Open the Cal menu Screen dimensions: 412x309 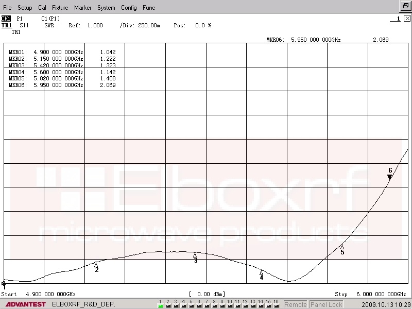(x=42, y=8)
